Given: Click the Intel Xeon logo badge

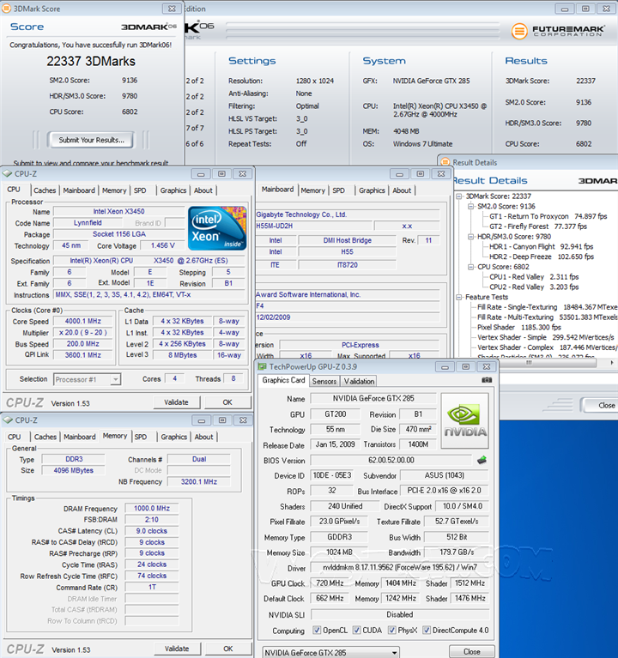Looking at the screenshot, I should tap(217, 227).
